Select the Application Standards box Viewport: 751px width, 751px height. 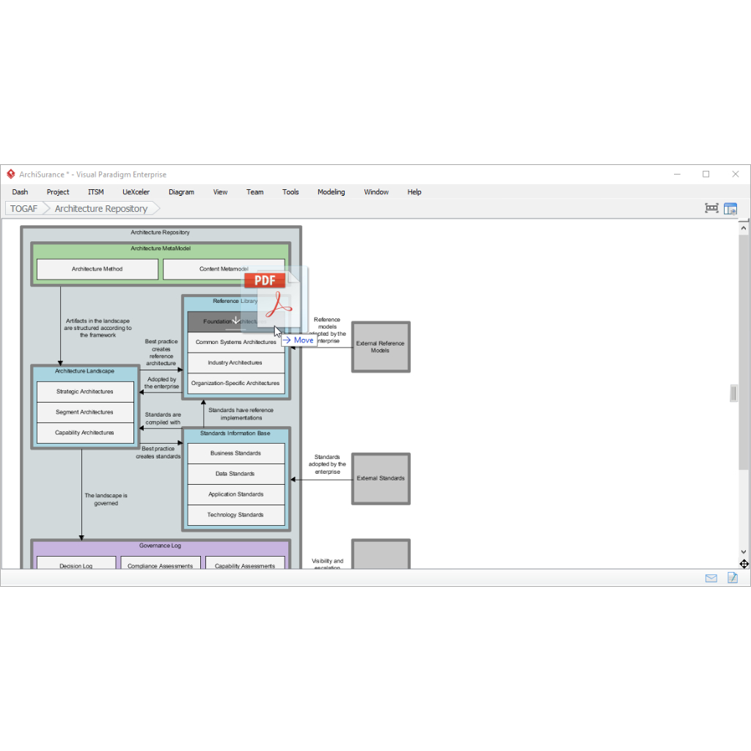click(236, 494)
